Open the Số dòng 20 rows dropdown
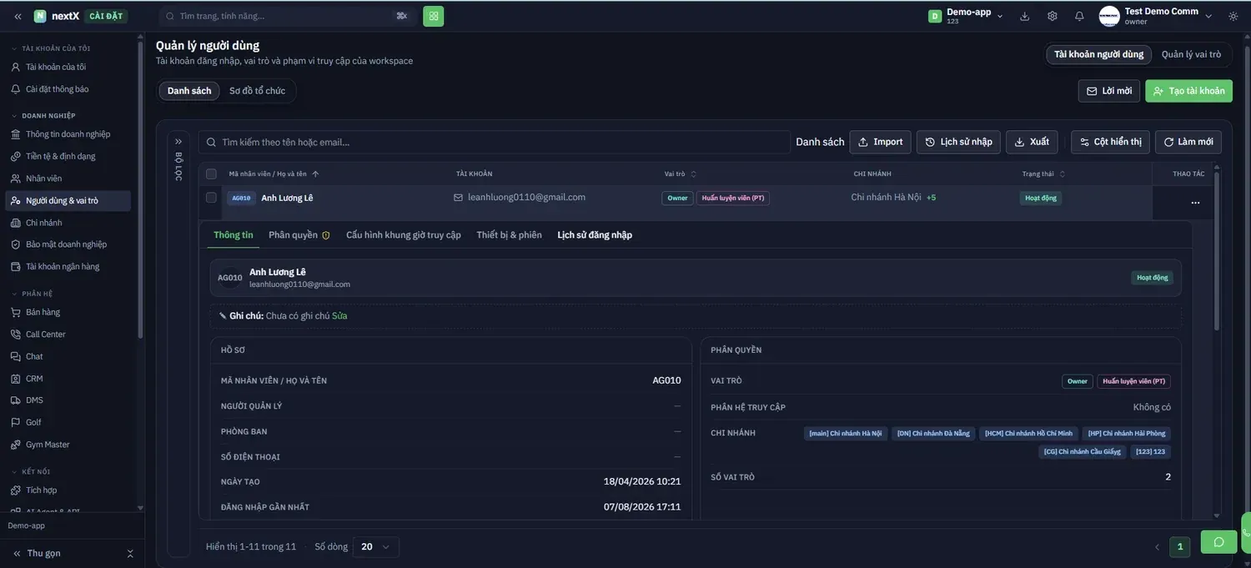This screenshot has height=568, width=1251. [x=375, y=547]
